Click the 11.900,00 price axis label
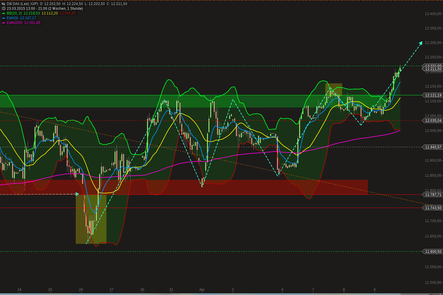This screenshot has width=443, height=295. coord(433,160)
